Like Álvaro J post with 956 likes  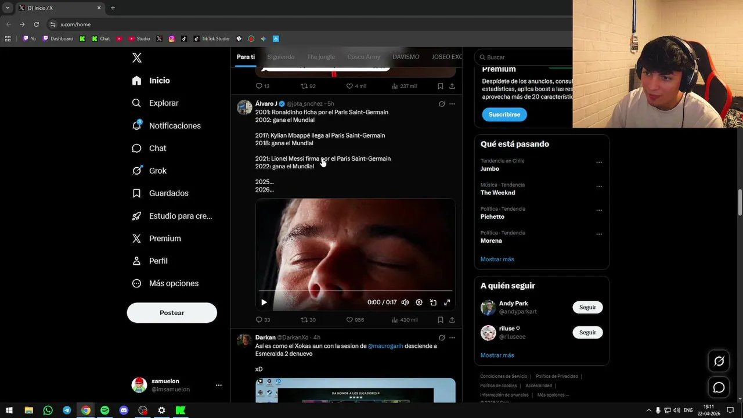click(355, 320)
